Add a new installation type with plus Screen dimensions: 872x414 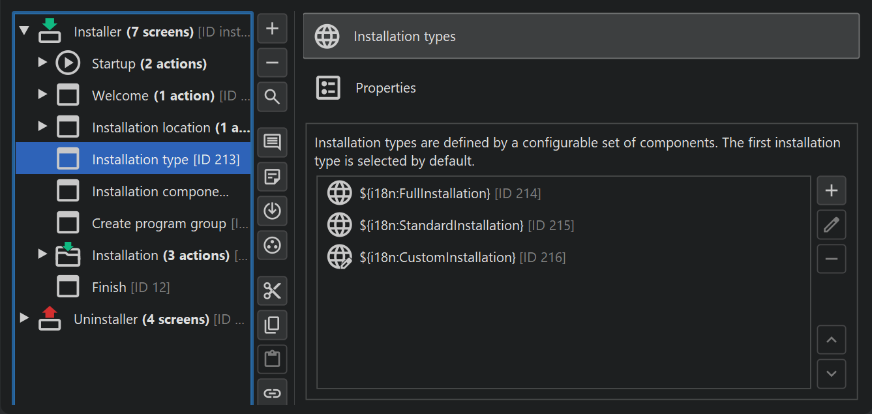click(x=831, y=191)
